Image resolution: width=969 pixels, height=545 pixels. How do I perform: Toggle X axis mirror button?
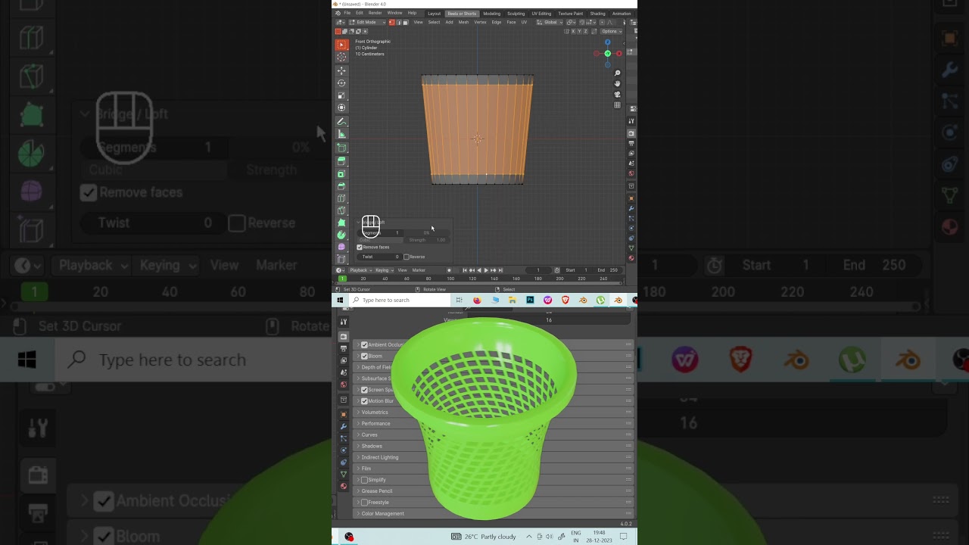573,31
